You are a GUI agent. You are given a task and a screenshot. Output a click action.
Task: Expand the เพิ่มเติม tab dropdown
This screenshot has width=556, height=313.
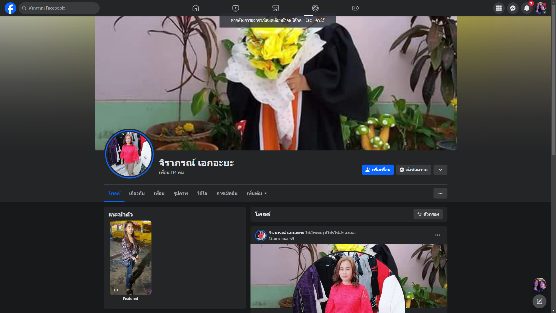[257, 193]
